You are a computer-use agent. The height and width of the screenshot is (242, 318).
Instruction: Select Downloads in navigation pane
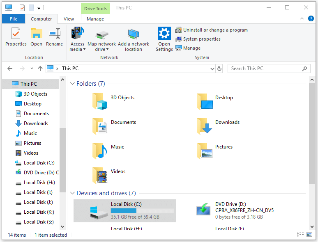click(31, 123)
